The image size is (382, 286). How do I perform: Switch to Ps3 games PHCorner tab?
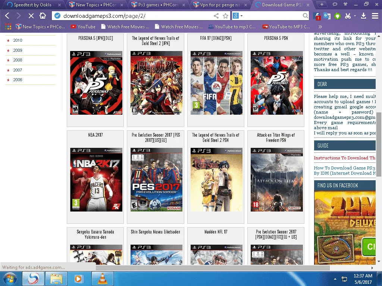click(158, 4)
